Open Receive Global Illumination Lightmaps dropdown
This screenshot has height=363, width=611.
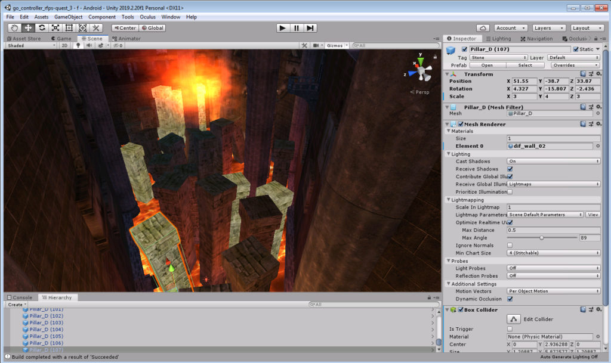[553, 184]
